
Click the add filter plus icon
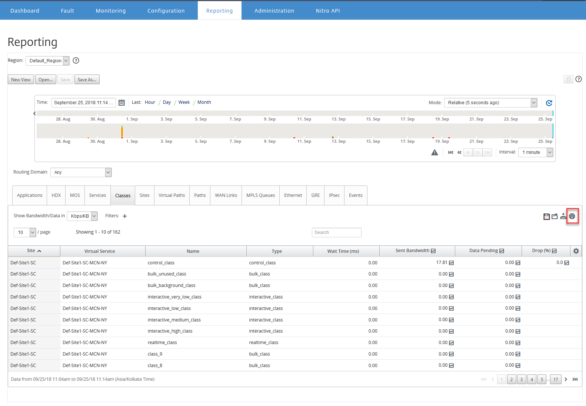click(x=125, y=216)
